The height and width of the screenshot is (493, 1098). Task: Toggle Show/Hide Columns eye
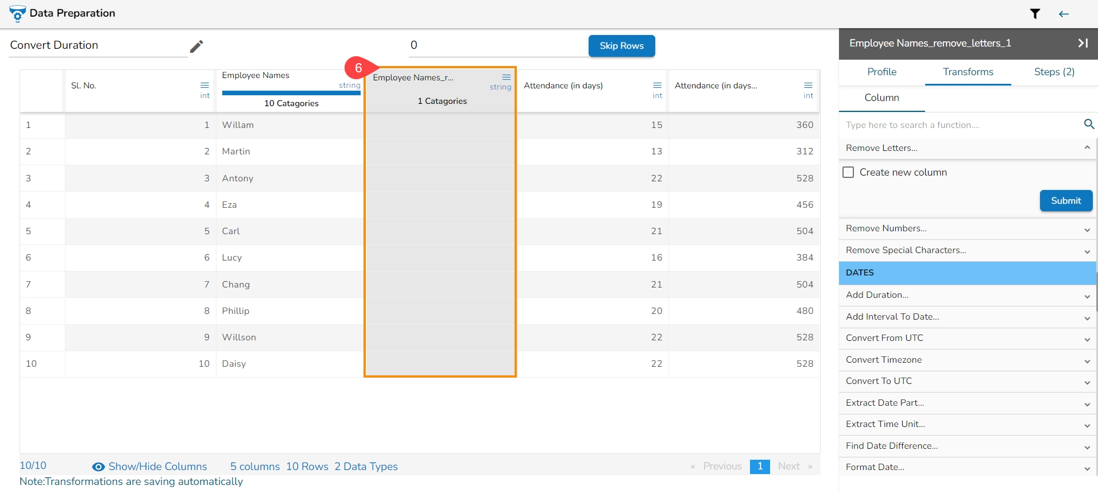point(99,467)
